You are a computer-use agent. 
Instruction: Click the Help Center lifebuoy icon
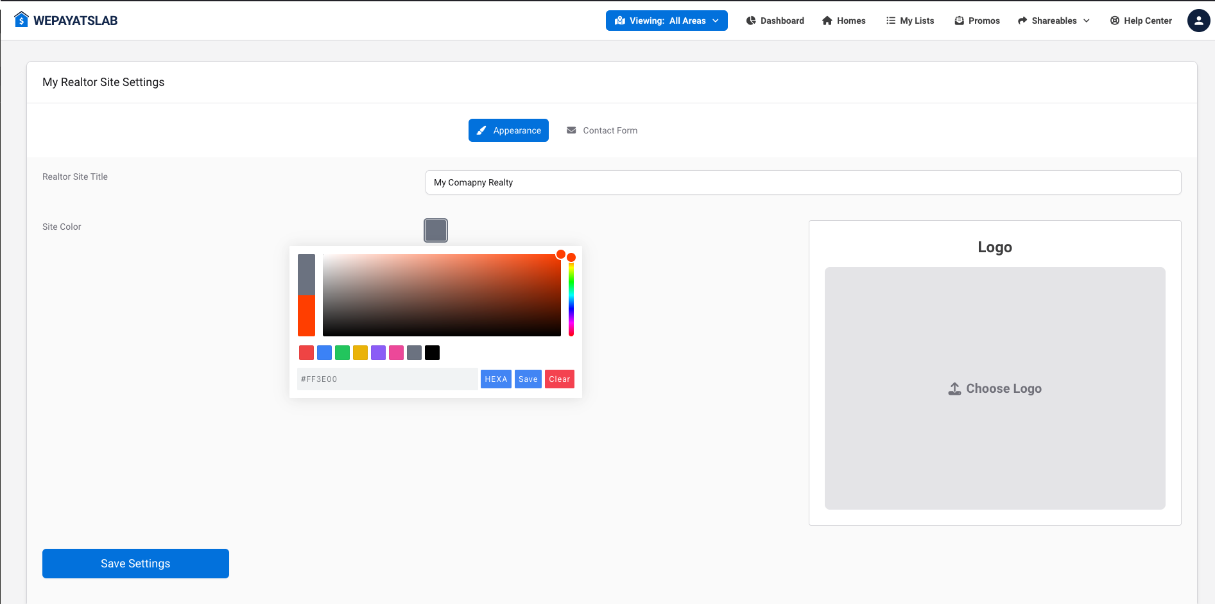coord(1115,21)
